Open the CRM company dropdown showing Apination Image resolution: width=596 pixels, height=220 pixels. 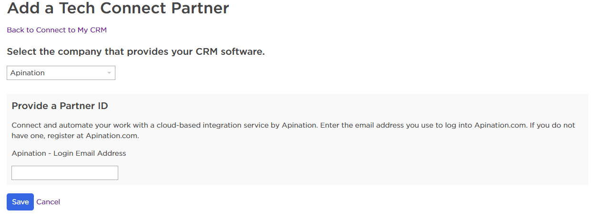61,73
